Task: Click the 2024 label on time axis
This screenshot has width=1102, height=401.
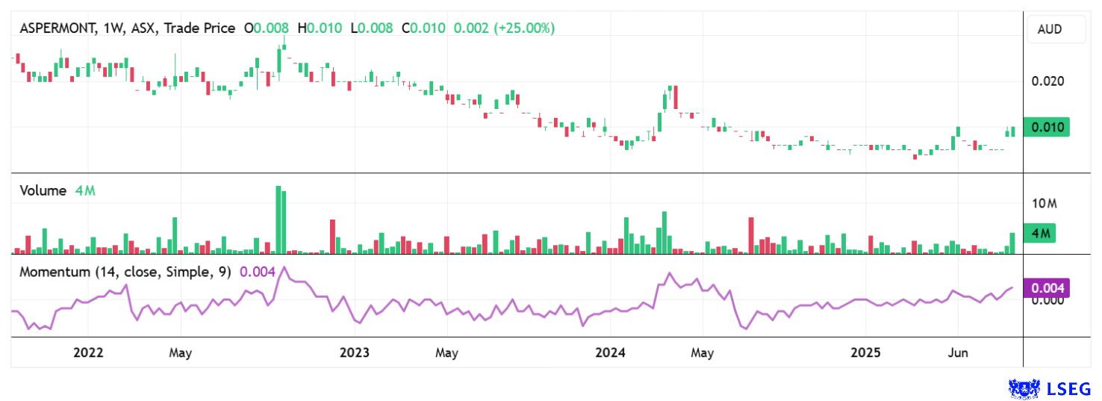Action: pyautogui.click(x=609, y=352)
